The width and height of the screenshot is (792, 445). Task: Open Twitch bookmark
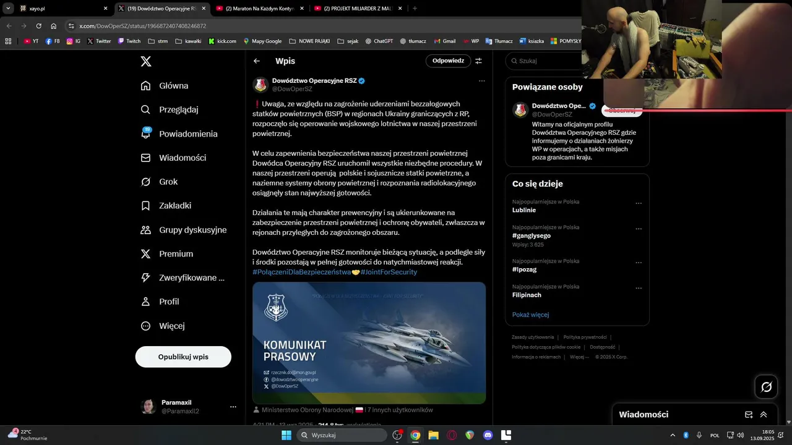129,41
